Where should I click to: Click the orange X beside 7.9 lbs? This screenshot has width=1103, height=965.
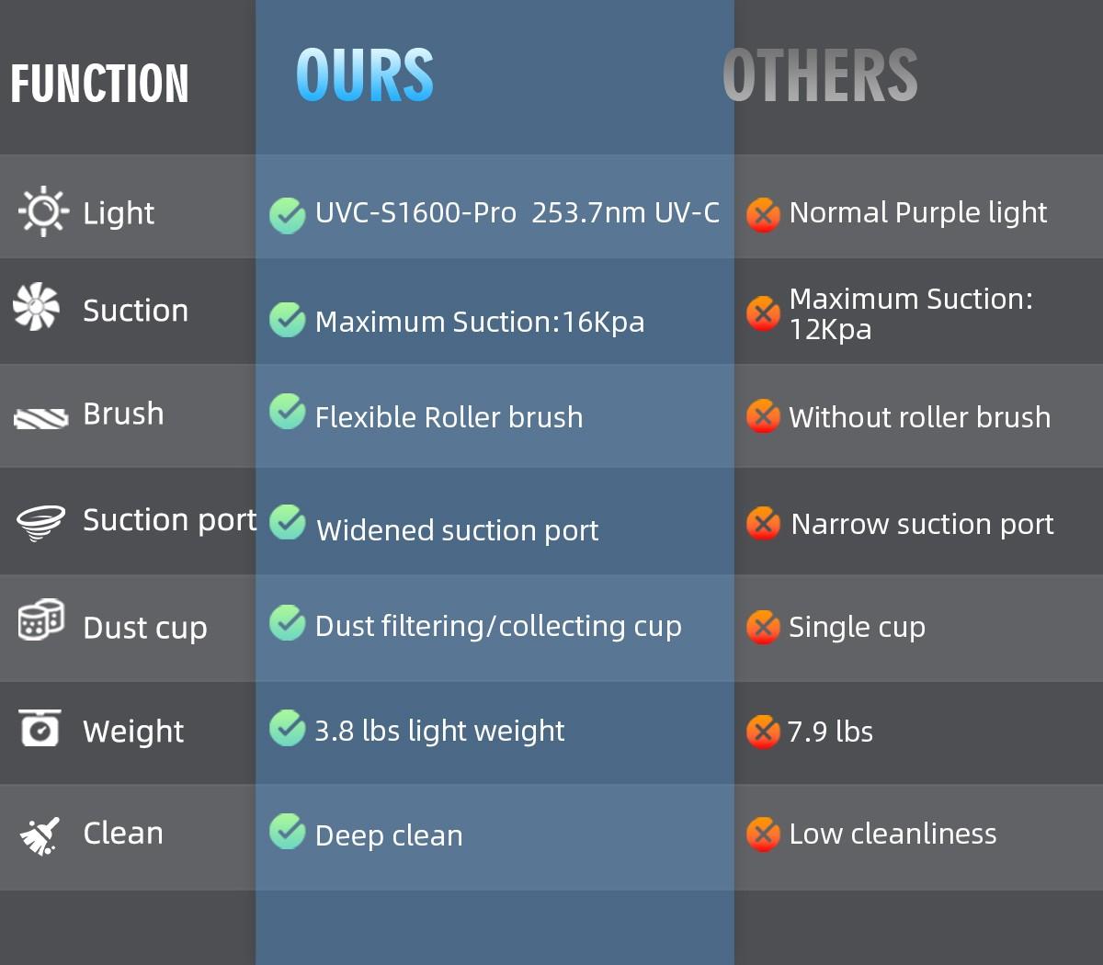(763, 732)
